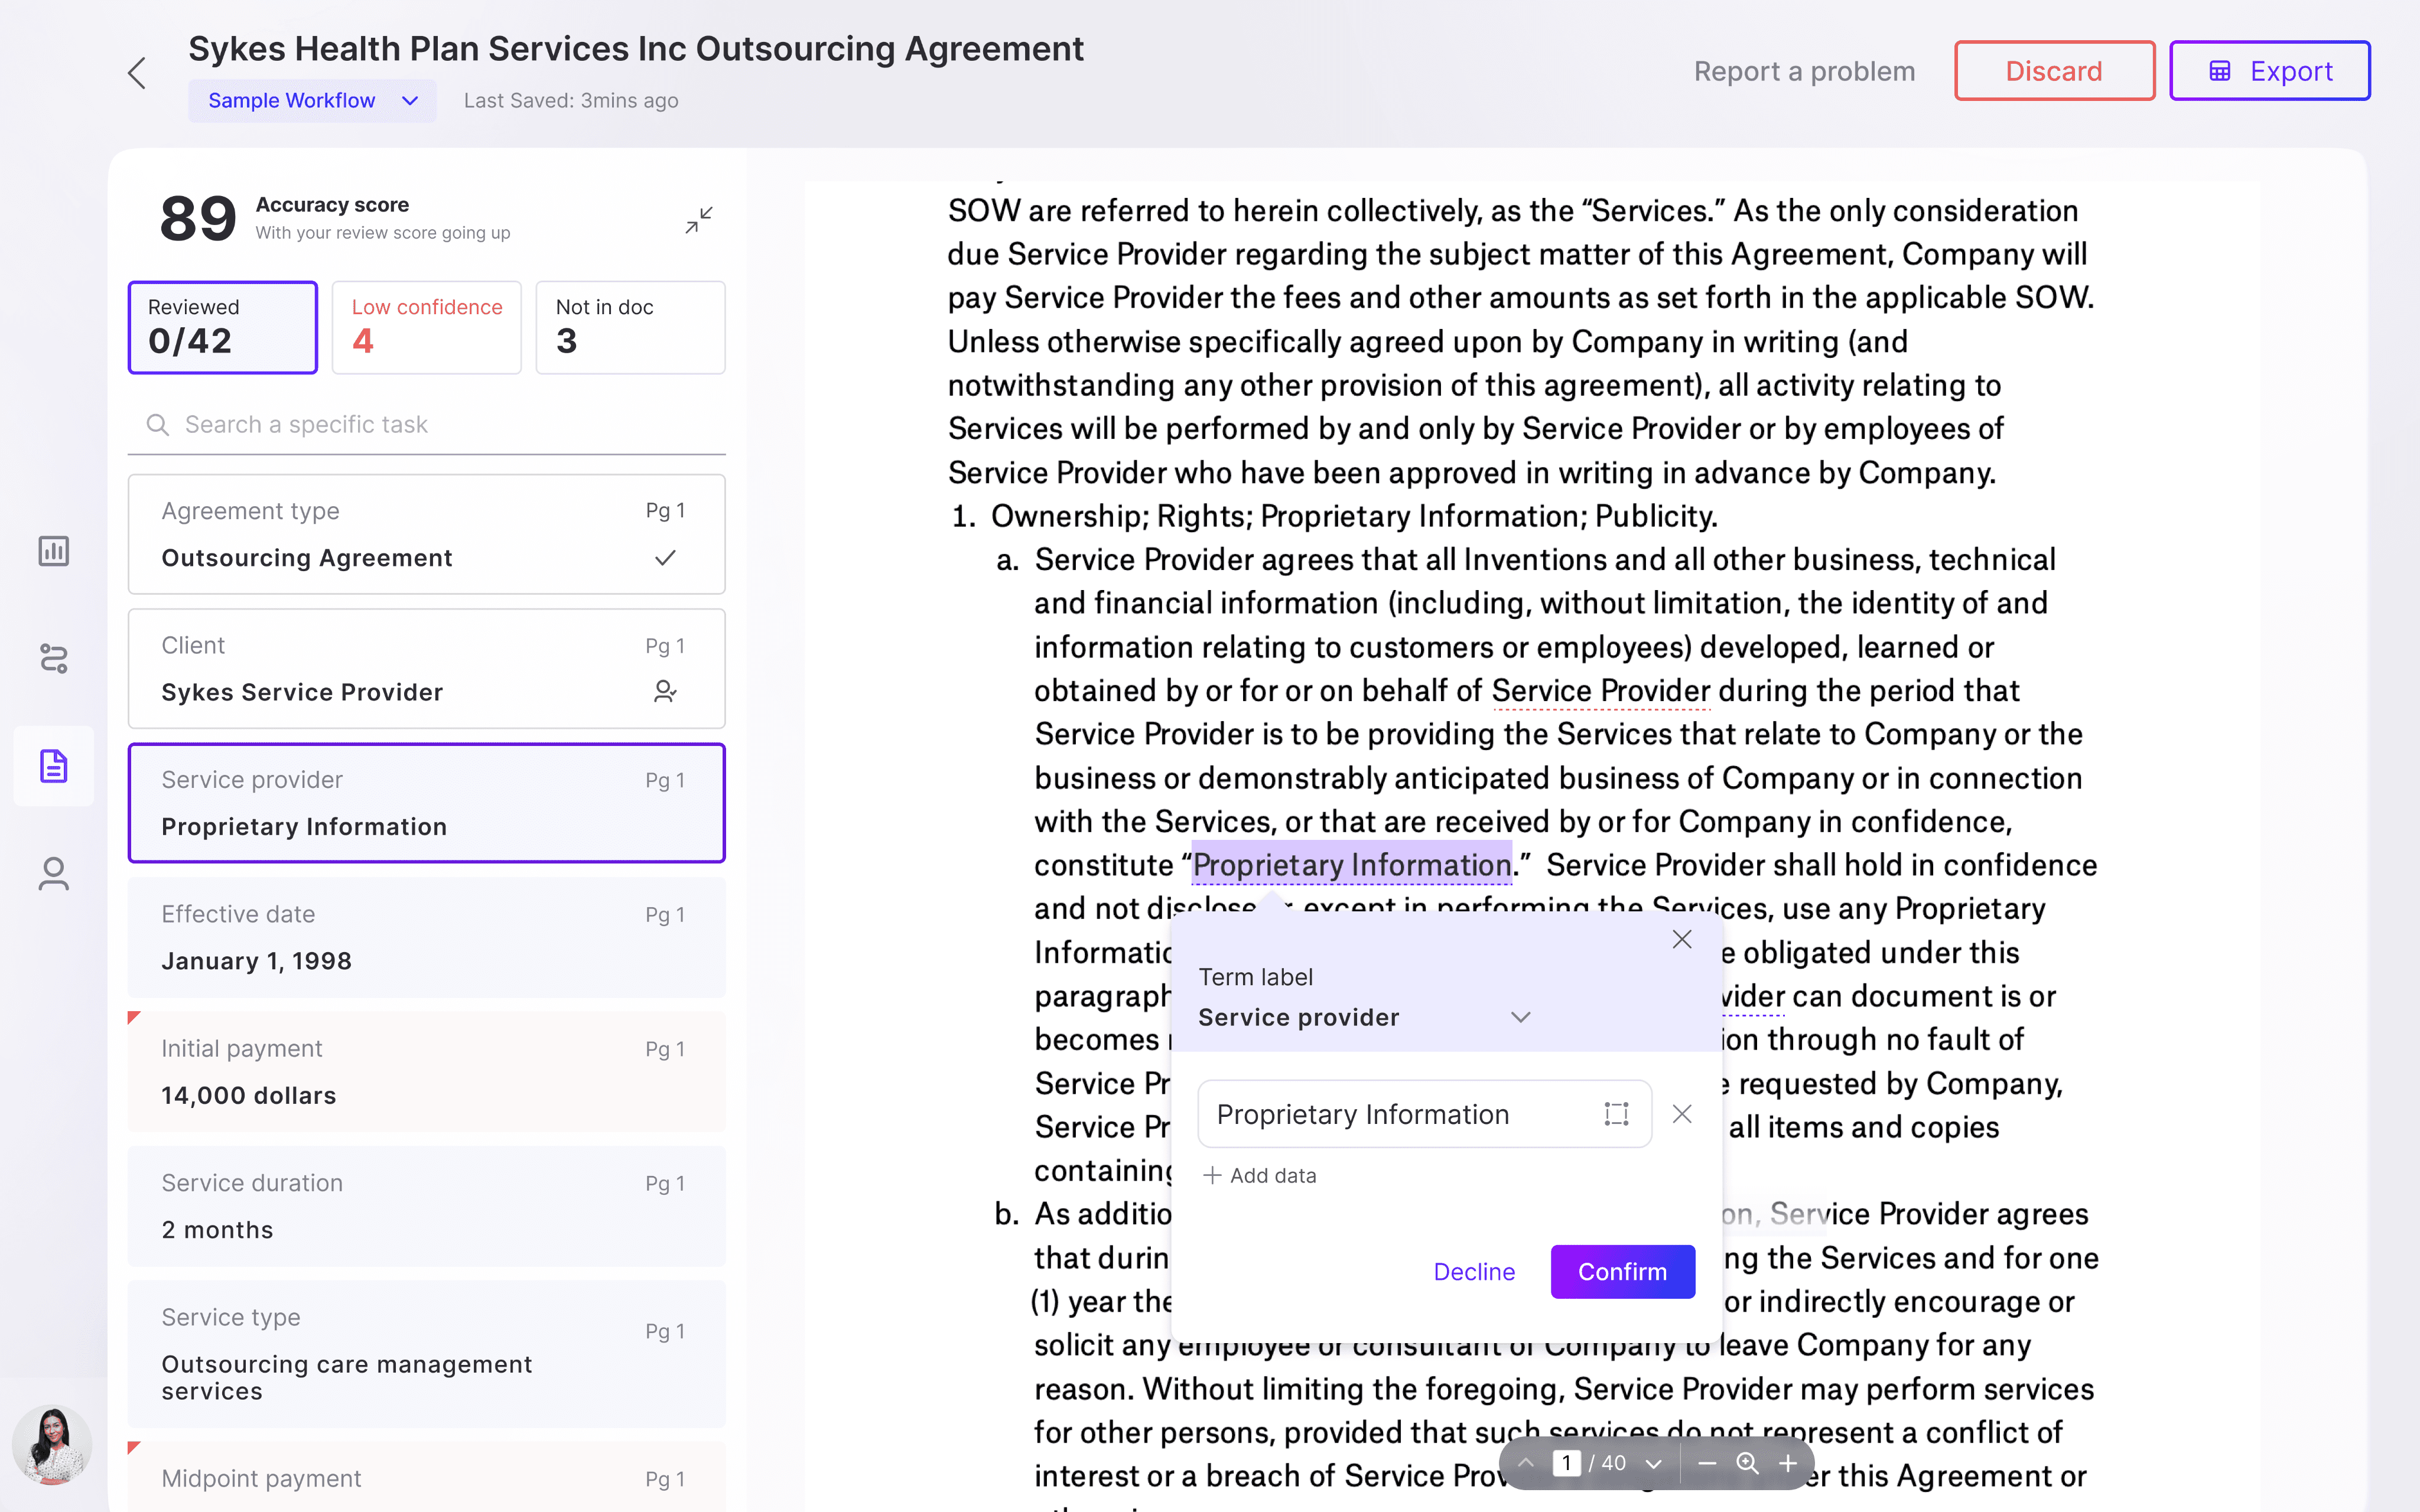Click the Confirm button
This screenshot has width=2420, height=1512.
tap(1622, 1271)
